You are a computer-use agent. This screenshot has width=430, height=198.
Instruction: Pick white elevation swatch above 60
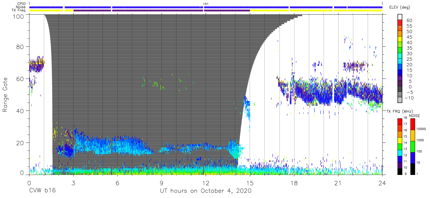[400, 17]
